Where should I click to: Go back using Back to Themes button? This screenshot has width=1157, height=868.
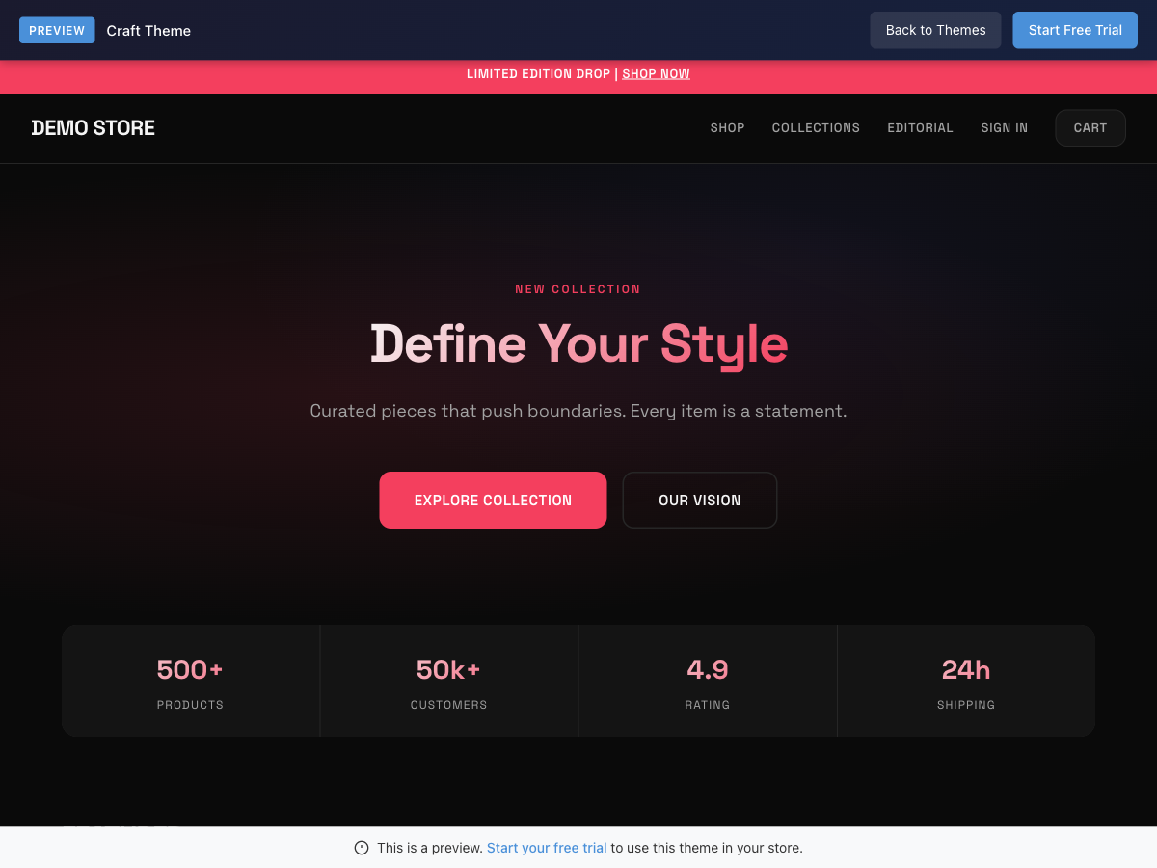tap(935, 30)
